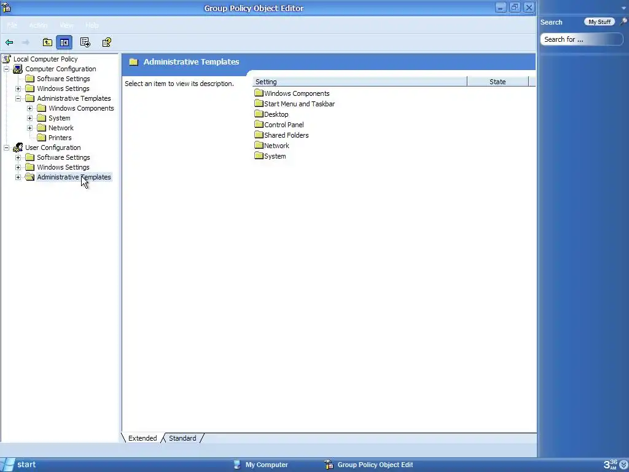Click Group Policy Object Edit taskbar button
Viewport: 629px width, 472px height.
(369, 465)
